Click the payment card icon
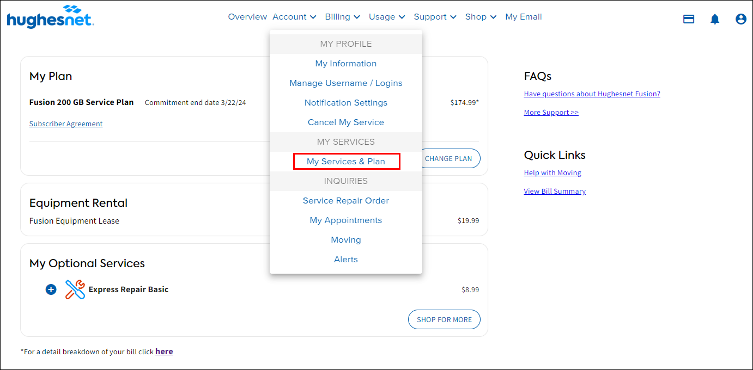Image resolution: width=753 pixels, height=370 pixels. (689, 18)
